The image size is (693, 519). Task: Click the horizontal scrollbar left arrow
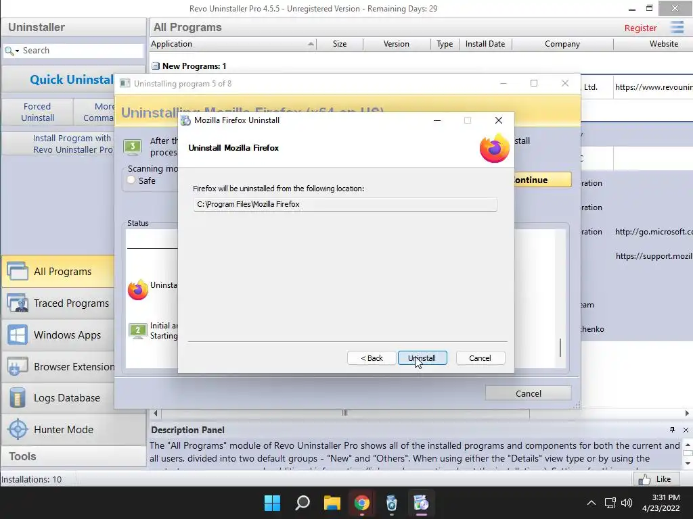(x=156, y=413)
